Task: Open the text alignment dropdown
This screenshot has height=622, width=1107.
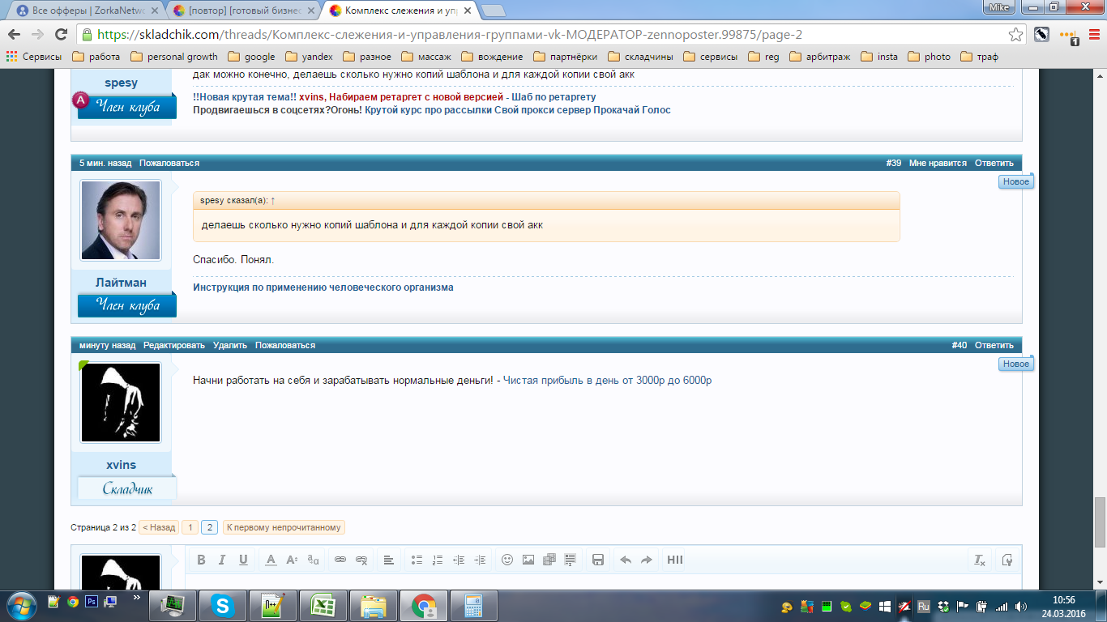Action: coord(389,560)
